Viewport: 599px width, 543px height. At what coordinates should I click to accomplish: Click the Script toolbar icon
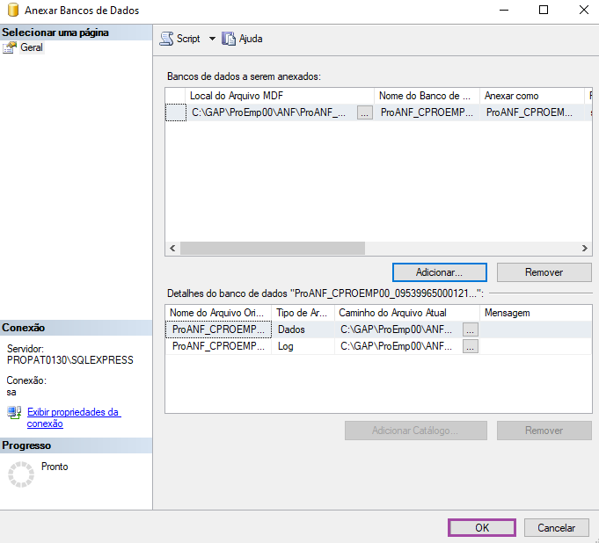pyautogui.click(x=166, y=39)
